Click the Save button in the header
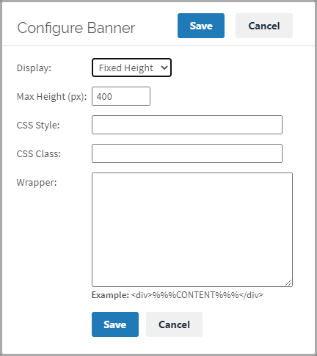Image resolution: width=317 pixels, height=356 pixels. (x=201, y=26)
